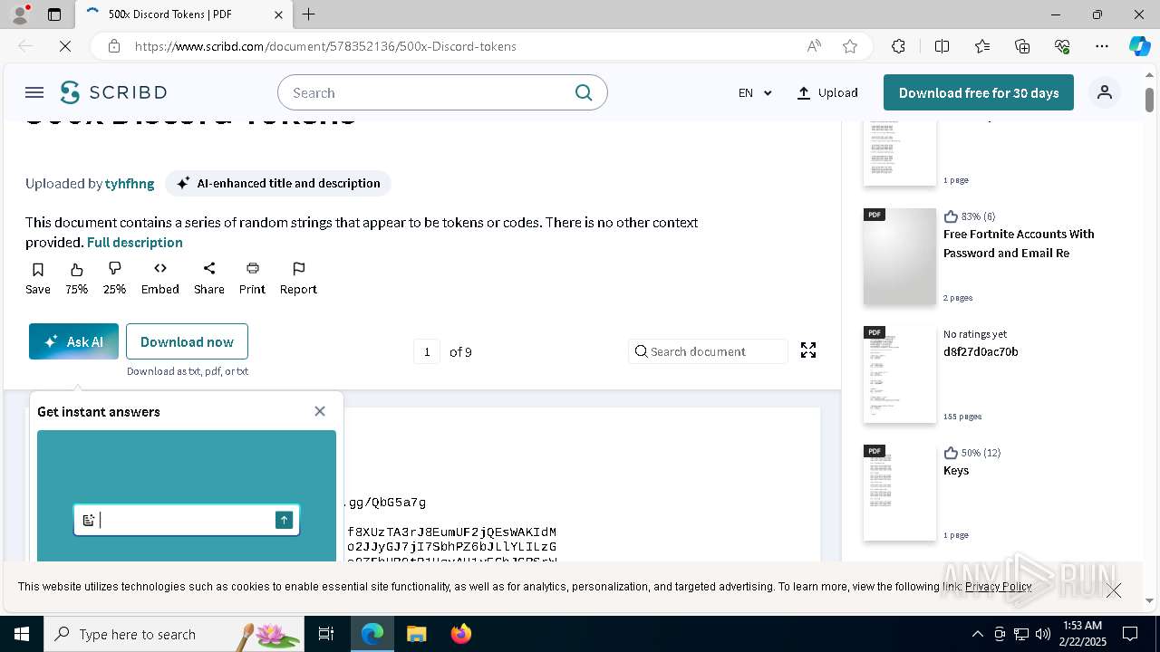Open uploader tyhfhng's profile link

pos(130,183)
